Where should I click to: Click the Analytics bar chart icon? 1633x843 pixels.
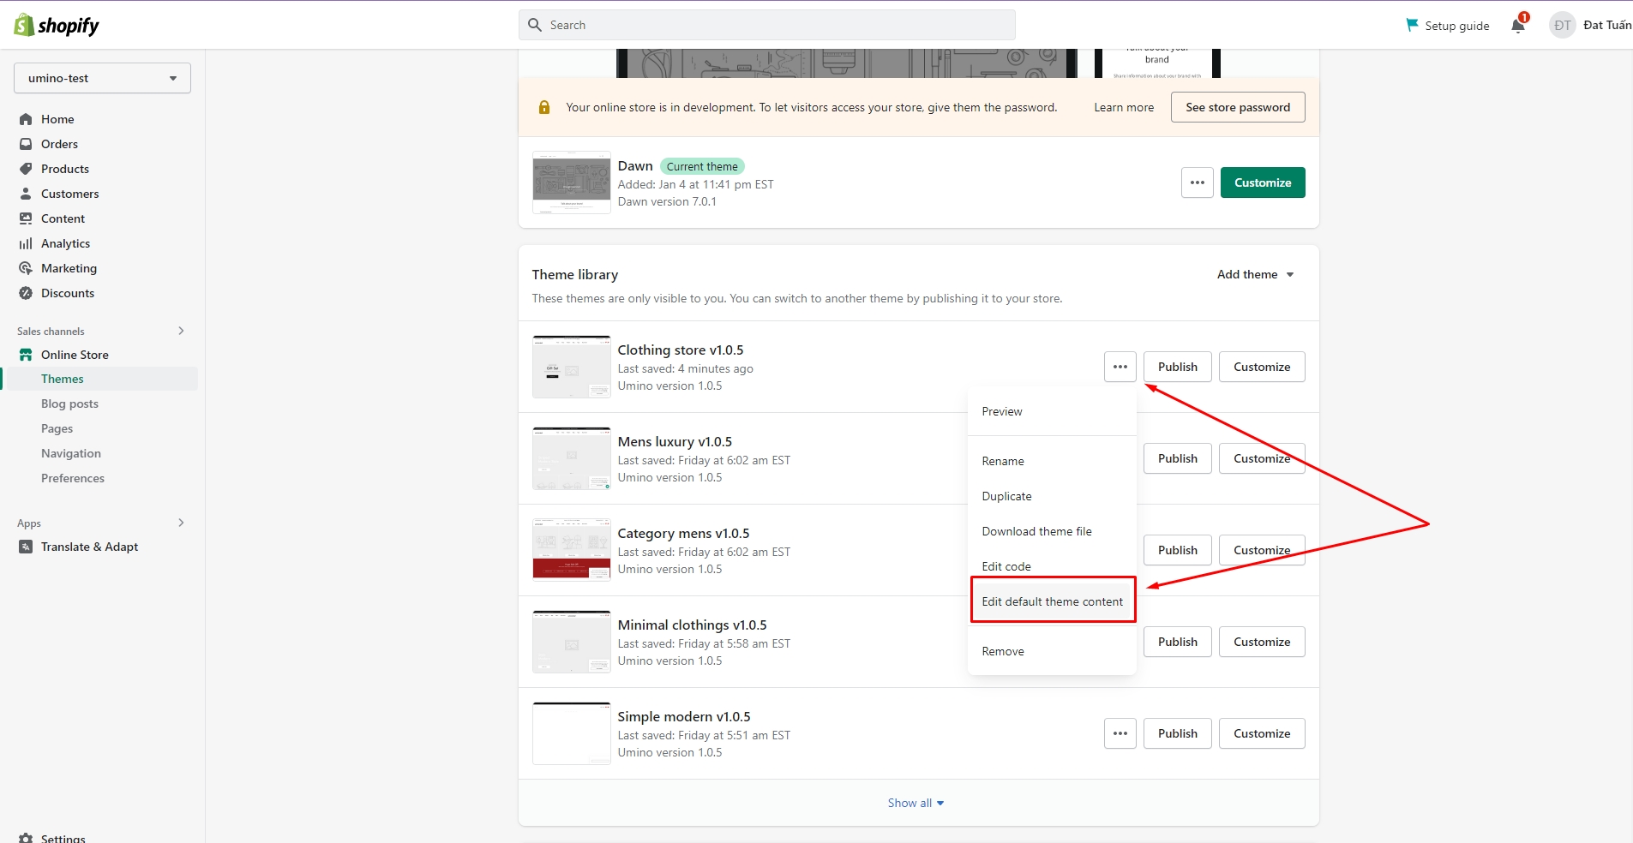coord(26,243)
